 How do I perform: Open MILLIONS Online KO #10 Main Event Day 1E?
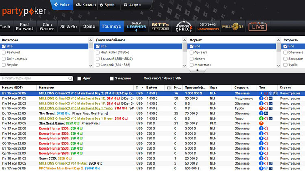point(72,98)
